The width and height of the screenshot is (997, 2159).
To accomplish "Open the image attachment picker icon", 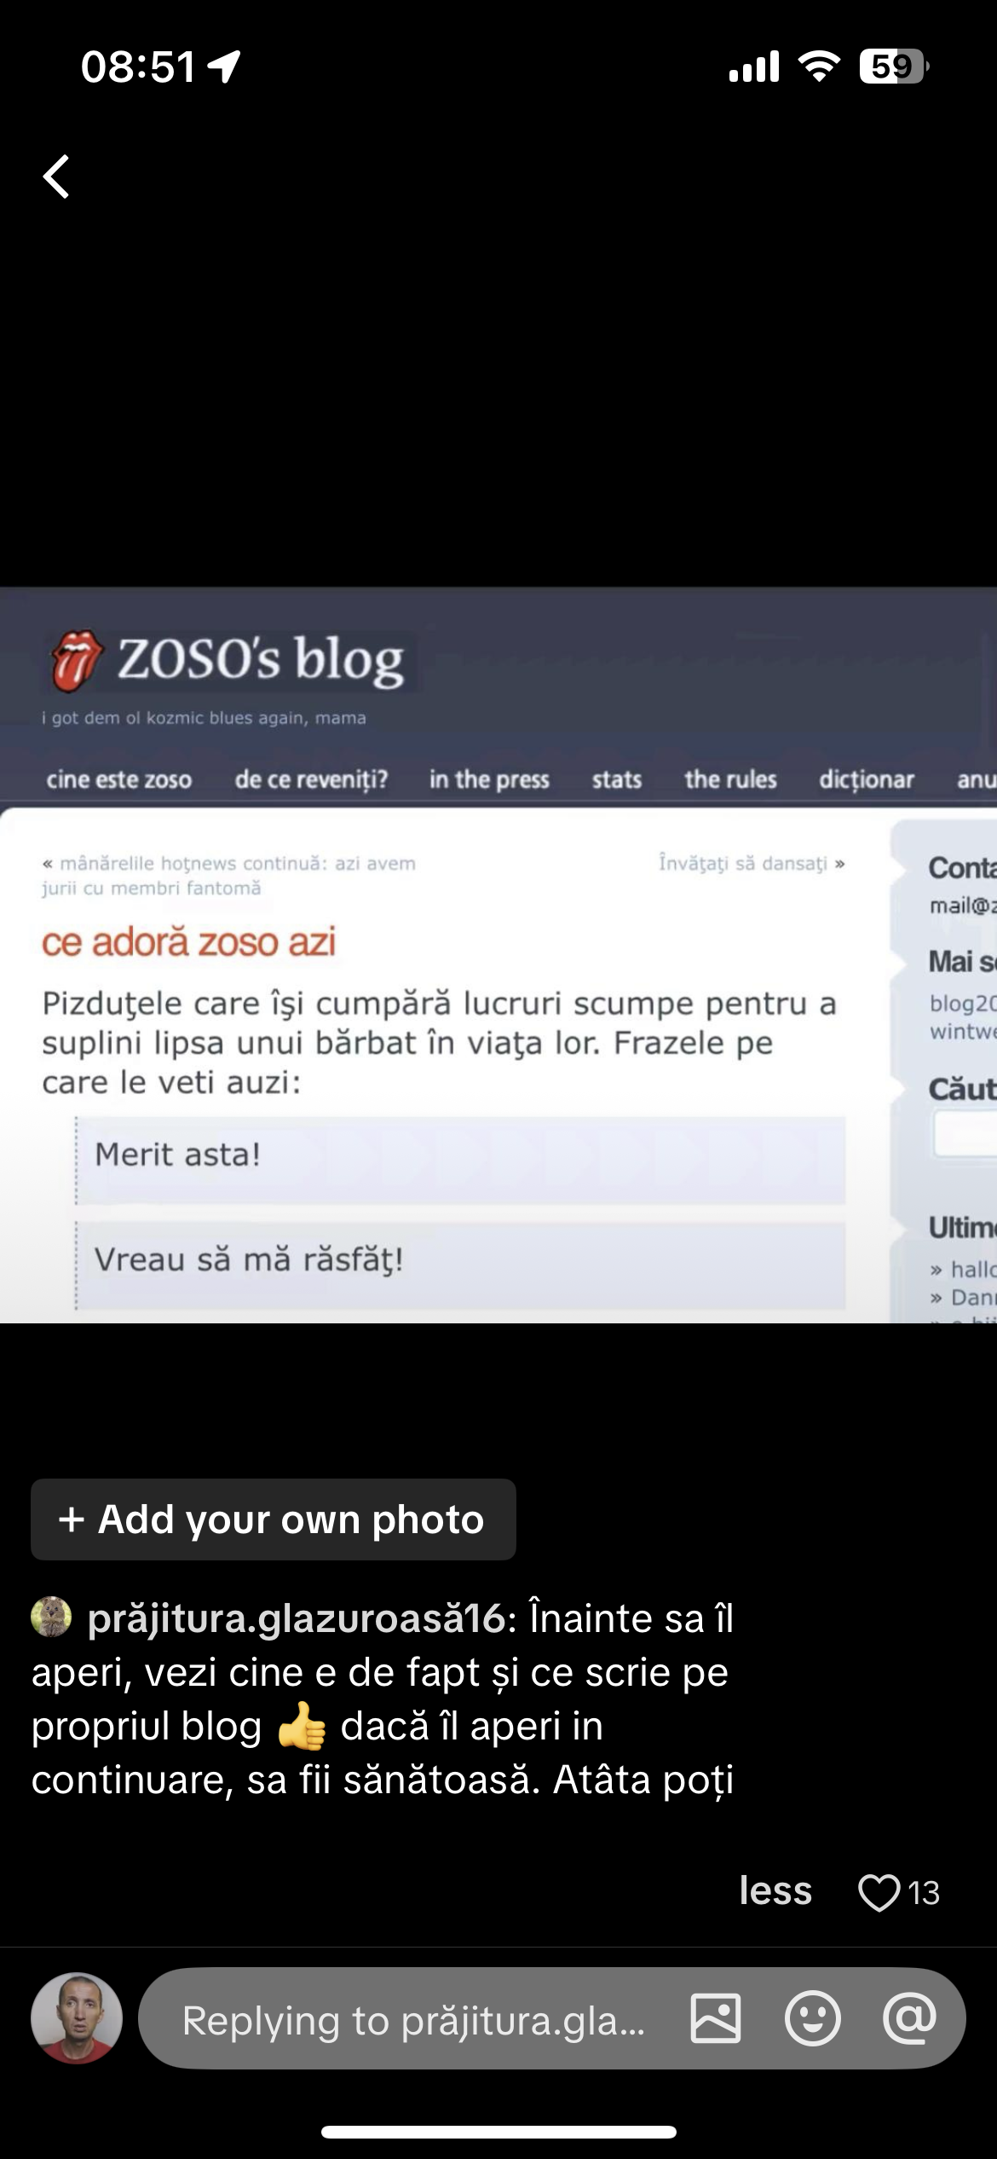I will [x=716, y=2018].
